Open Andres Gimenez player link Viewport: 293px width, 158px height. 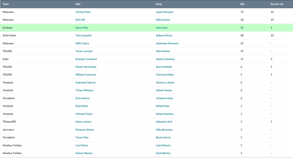tap(165, 59)
